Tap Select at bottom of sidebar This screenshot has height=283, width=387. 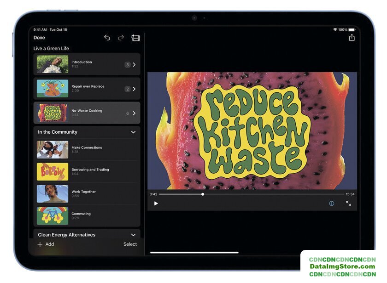pos(130,244)
